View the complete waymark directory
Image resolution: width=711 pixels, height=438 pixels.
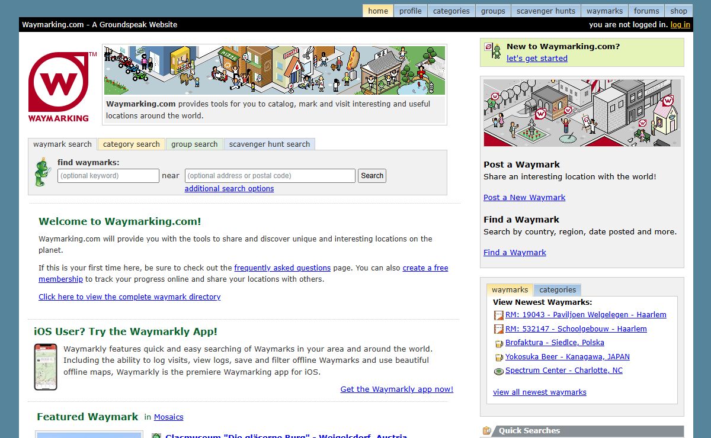[x=130, y=297]
